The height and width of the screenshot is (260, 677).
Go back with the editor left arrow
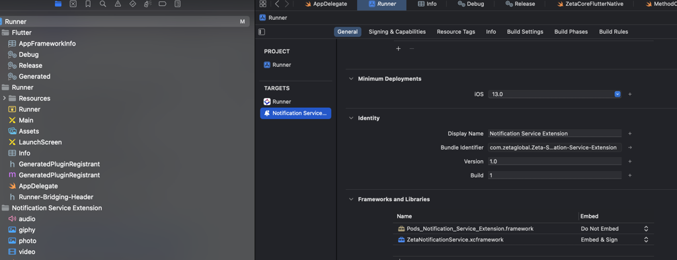pos(277,4)
